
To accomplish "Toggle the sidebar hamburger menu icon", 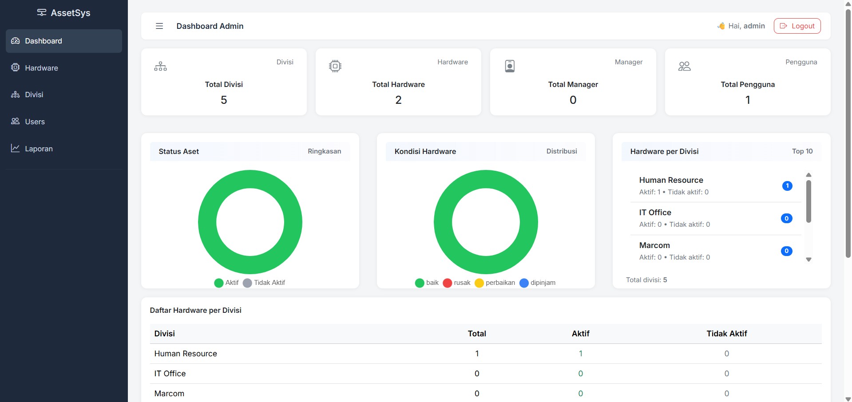I will click(x=159, y=26).
